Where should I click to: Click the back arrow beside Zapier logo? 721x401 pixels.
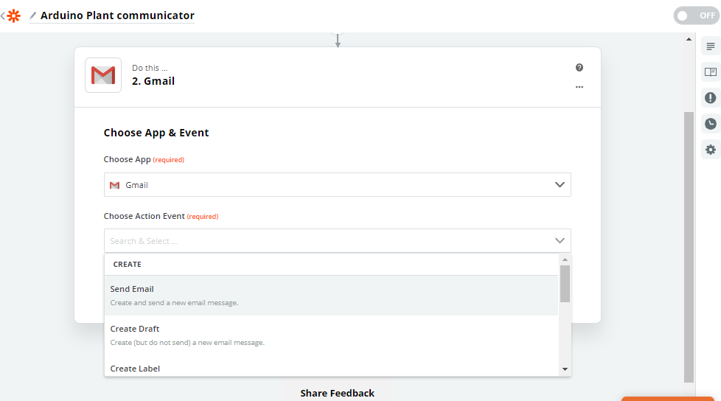(3, 15)
